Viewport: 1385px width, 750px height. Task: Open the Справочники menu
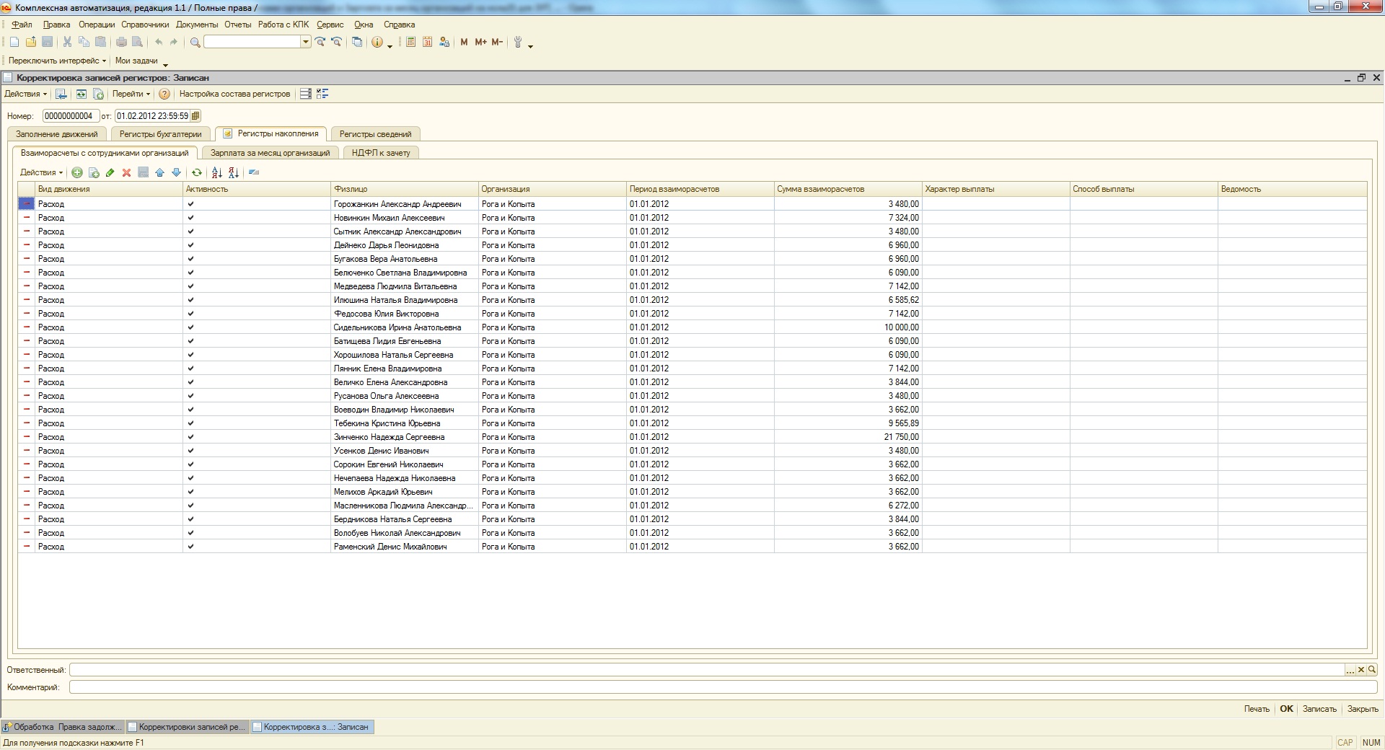[145, 25]
